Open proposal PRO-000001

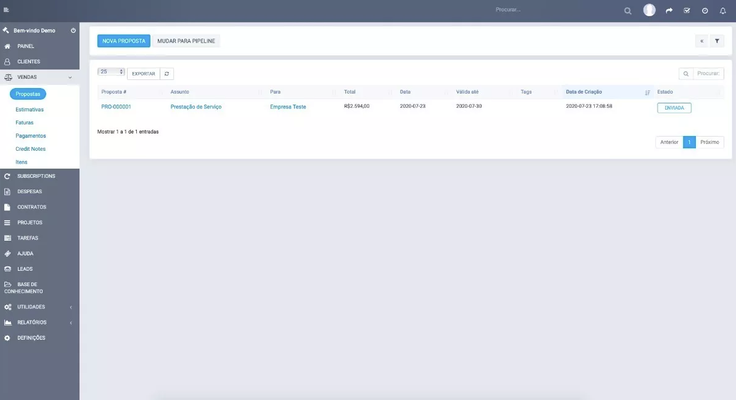[115, 106]
